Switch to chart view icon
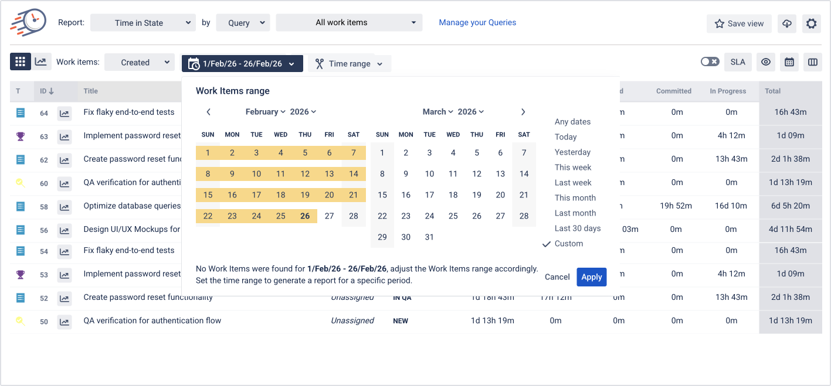 pyautogui.click(x=40, y=62)
